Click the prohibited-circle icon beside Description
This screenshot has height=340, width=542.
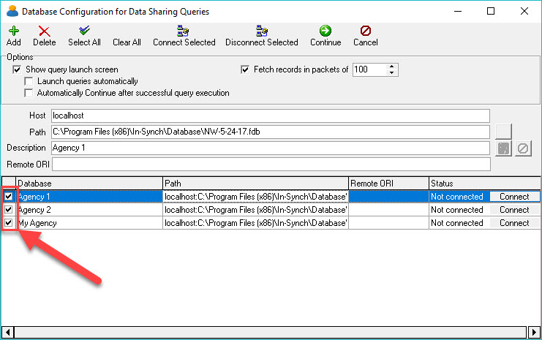[523, 148]
